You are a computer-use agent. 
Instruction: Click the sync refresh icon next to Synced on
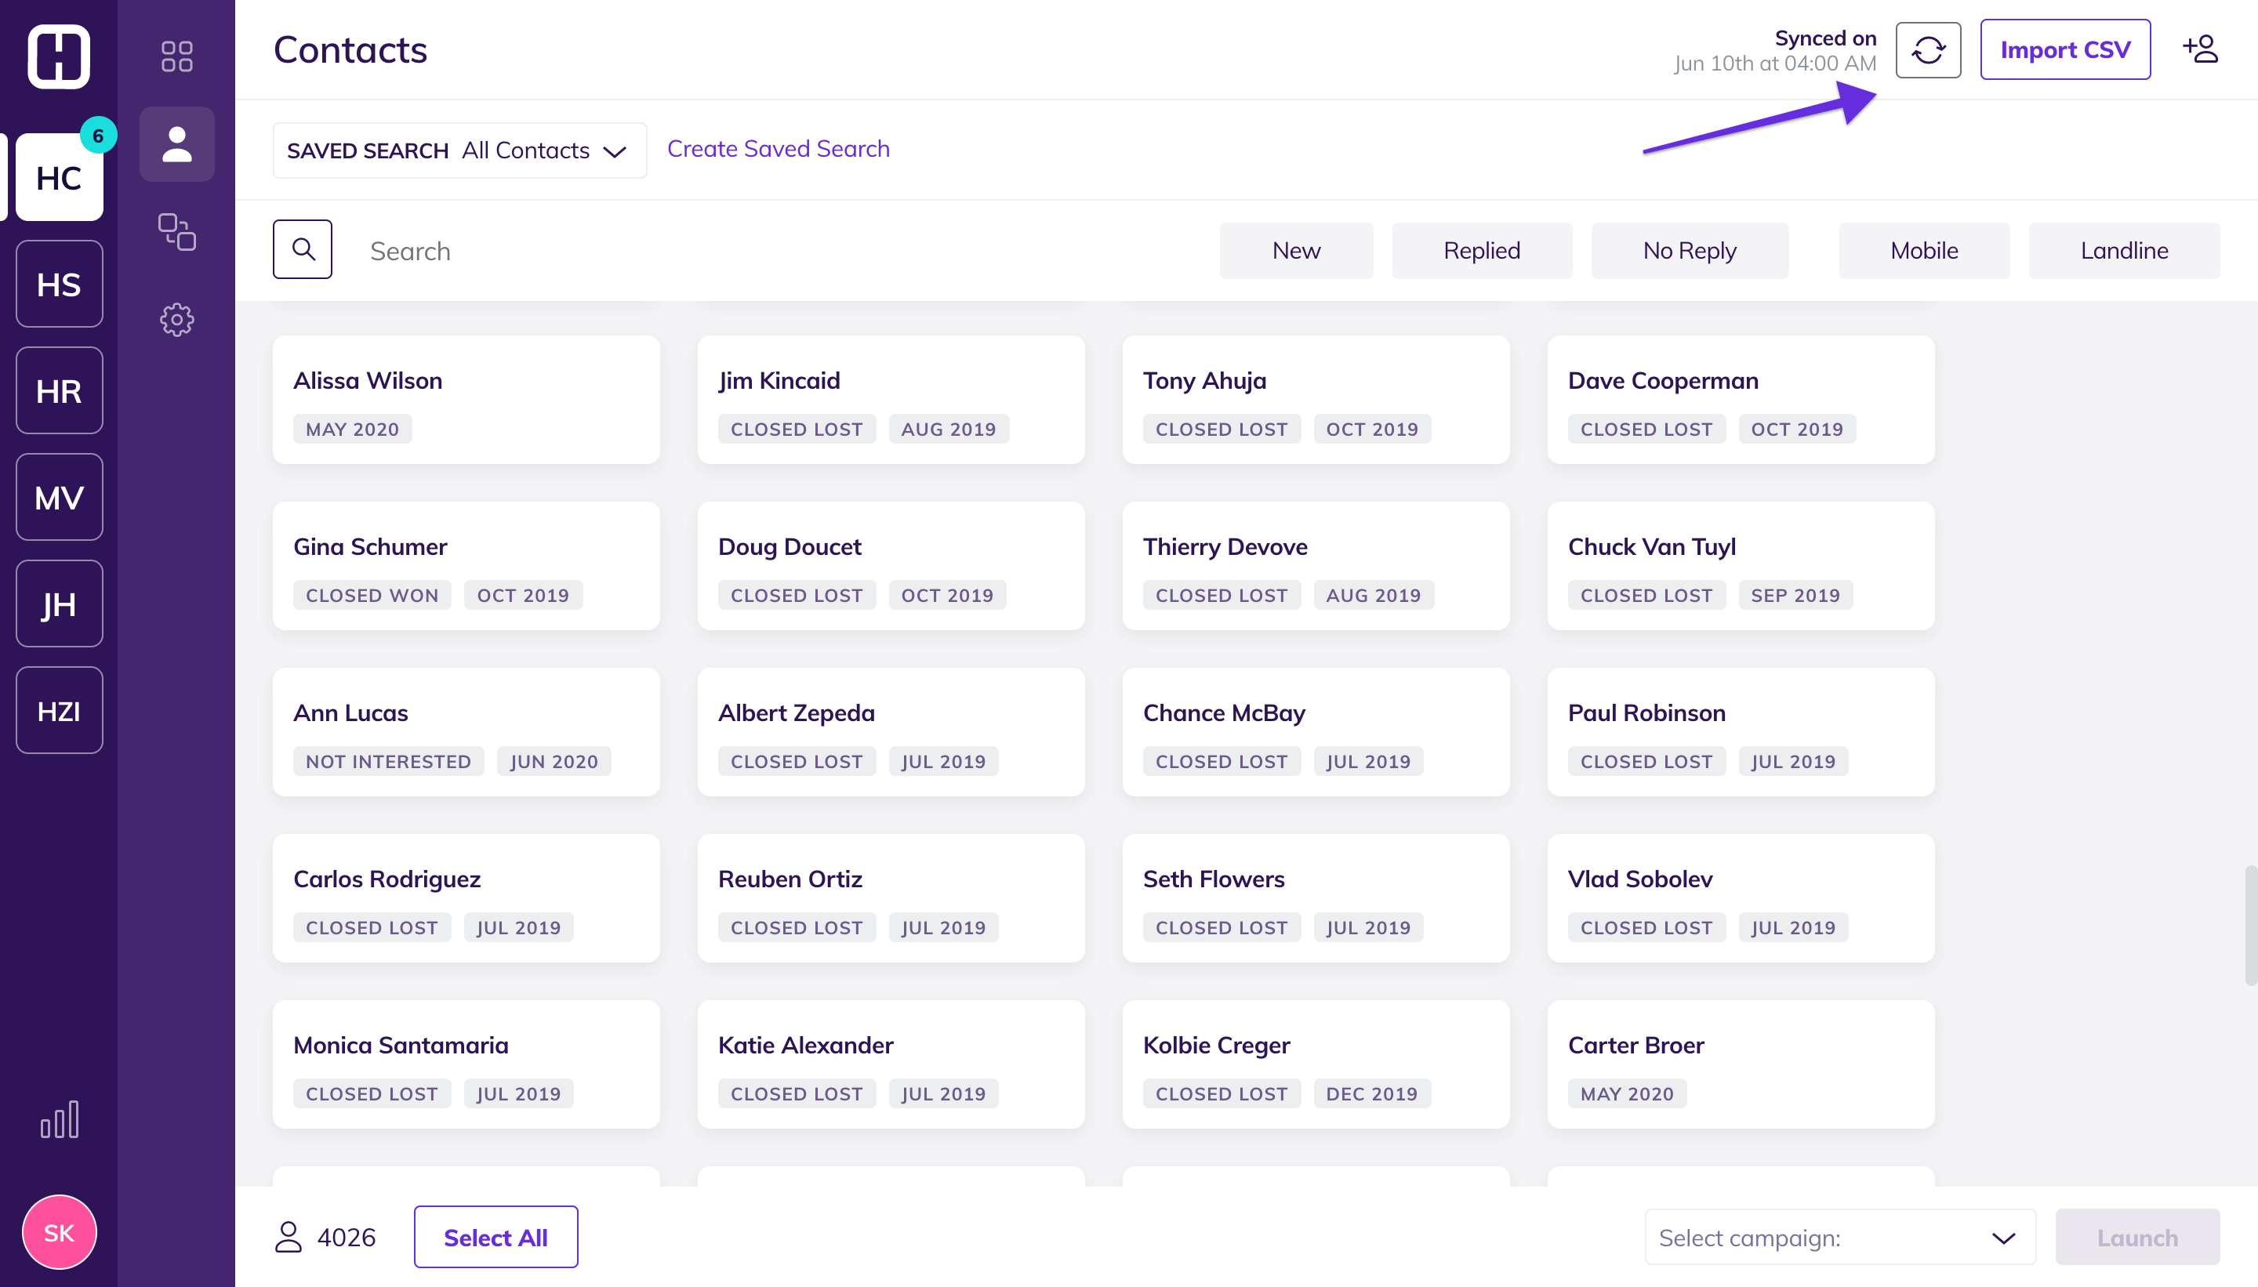pos(1927,50)
